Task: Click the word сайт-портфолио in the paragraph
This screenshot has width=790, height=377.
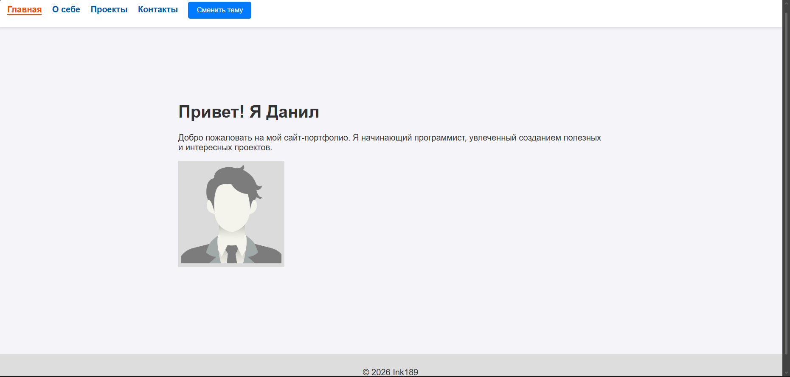Action: pyautogui.click(x=317, y=138)
